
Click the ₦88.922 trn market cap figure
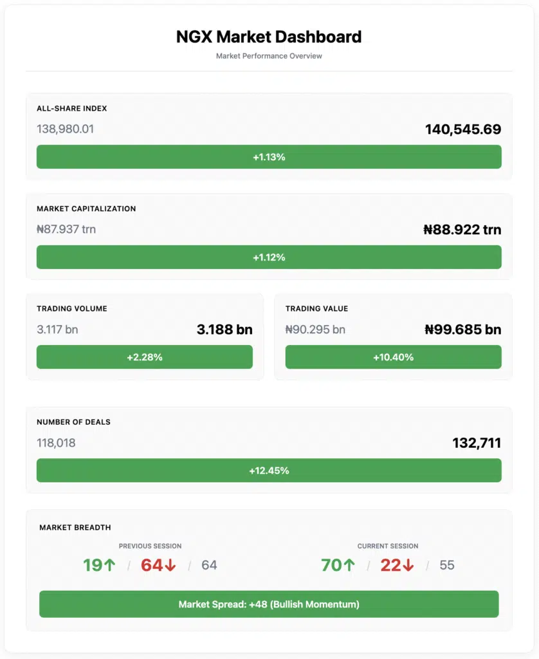point(462,230)
